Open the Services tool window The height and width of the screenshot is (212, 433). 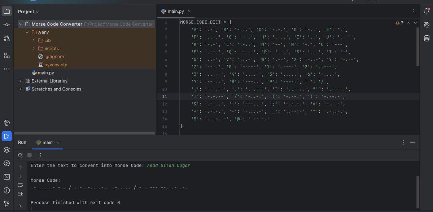click(6, 163)
